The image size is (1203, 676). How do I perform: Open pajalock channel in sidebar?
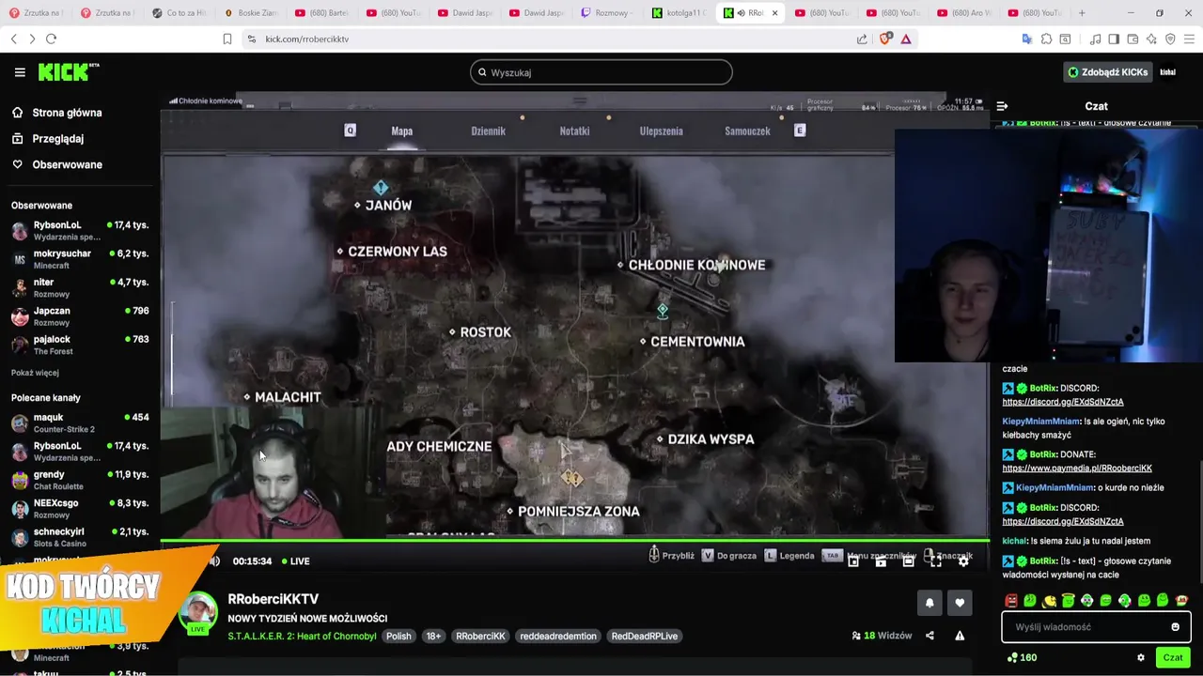(x=80, y=345)
